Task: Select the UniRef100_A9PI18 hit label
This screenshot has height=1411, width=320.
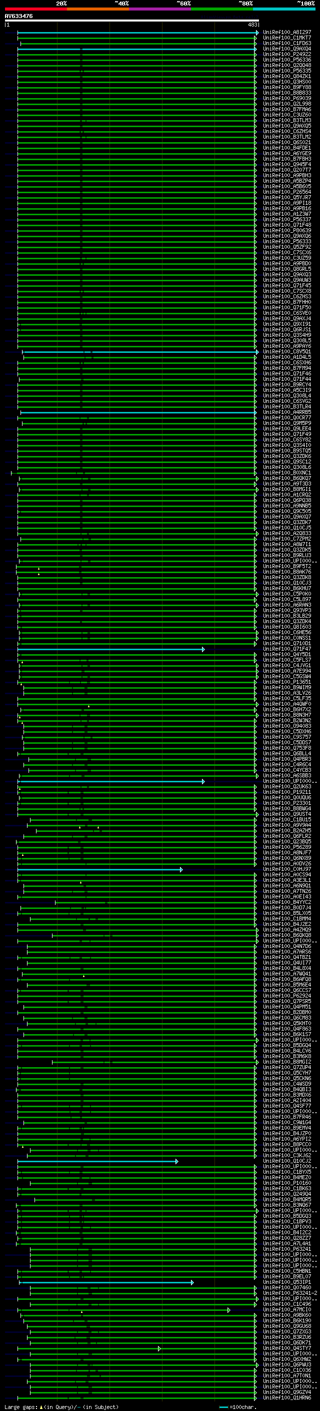Action: [x=287, y=203]
